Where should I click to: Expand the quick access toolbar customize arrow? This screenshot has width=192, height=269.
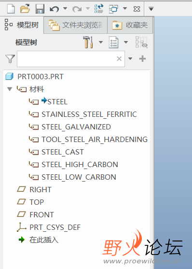coord(151,9)
